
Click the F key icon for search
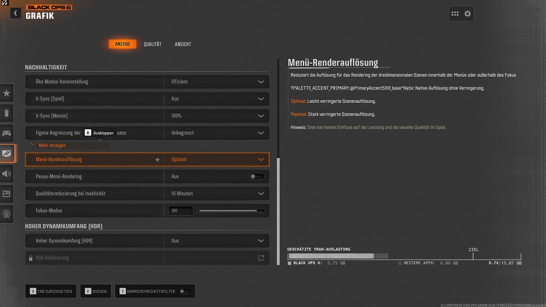click(x=88, y=291)
